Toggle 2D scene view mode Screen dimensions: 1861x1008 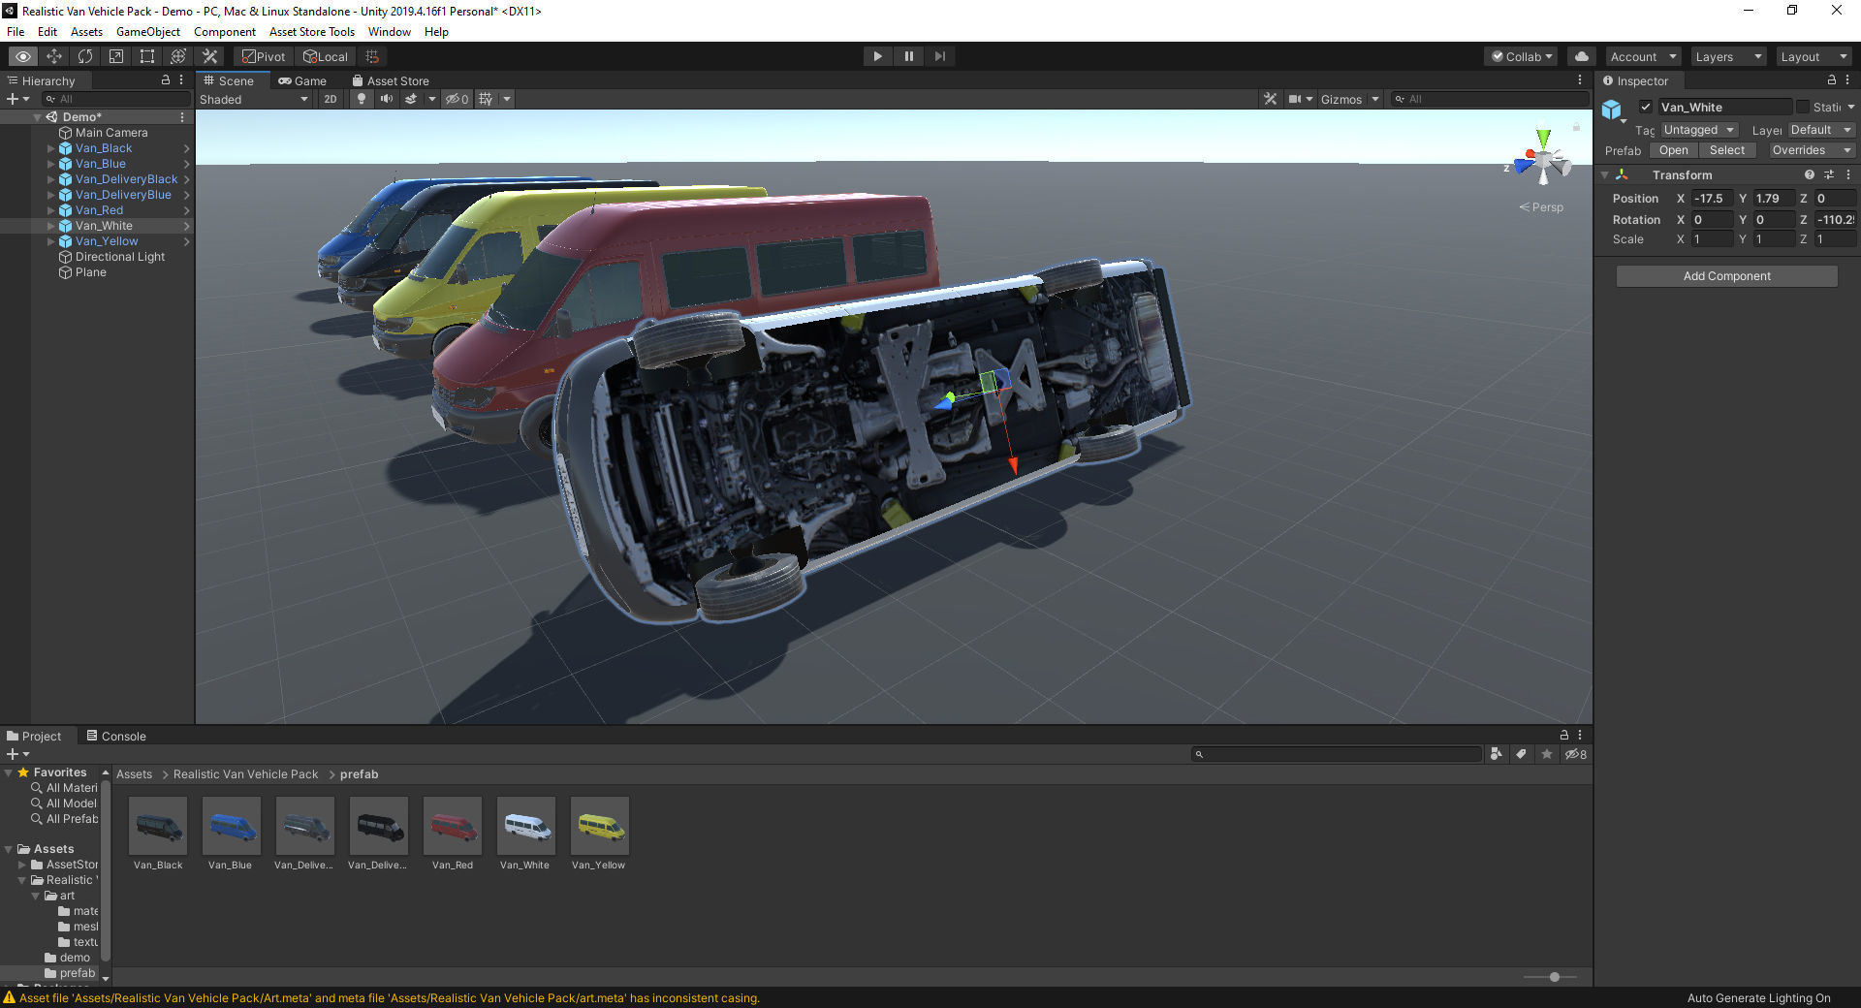pyautogui.click(x=331, y=99)
